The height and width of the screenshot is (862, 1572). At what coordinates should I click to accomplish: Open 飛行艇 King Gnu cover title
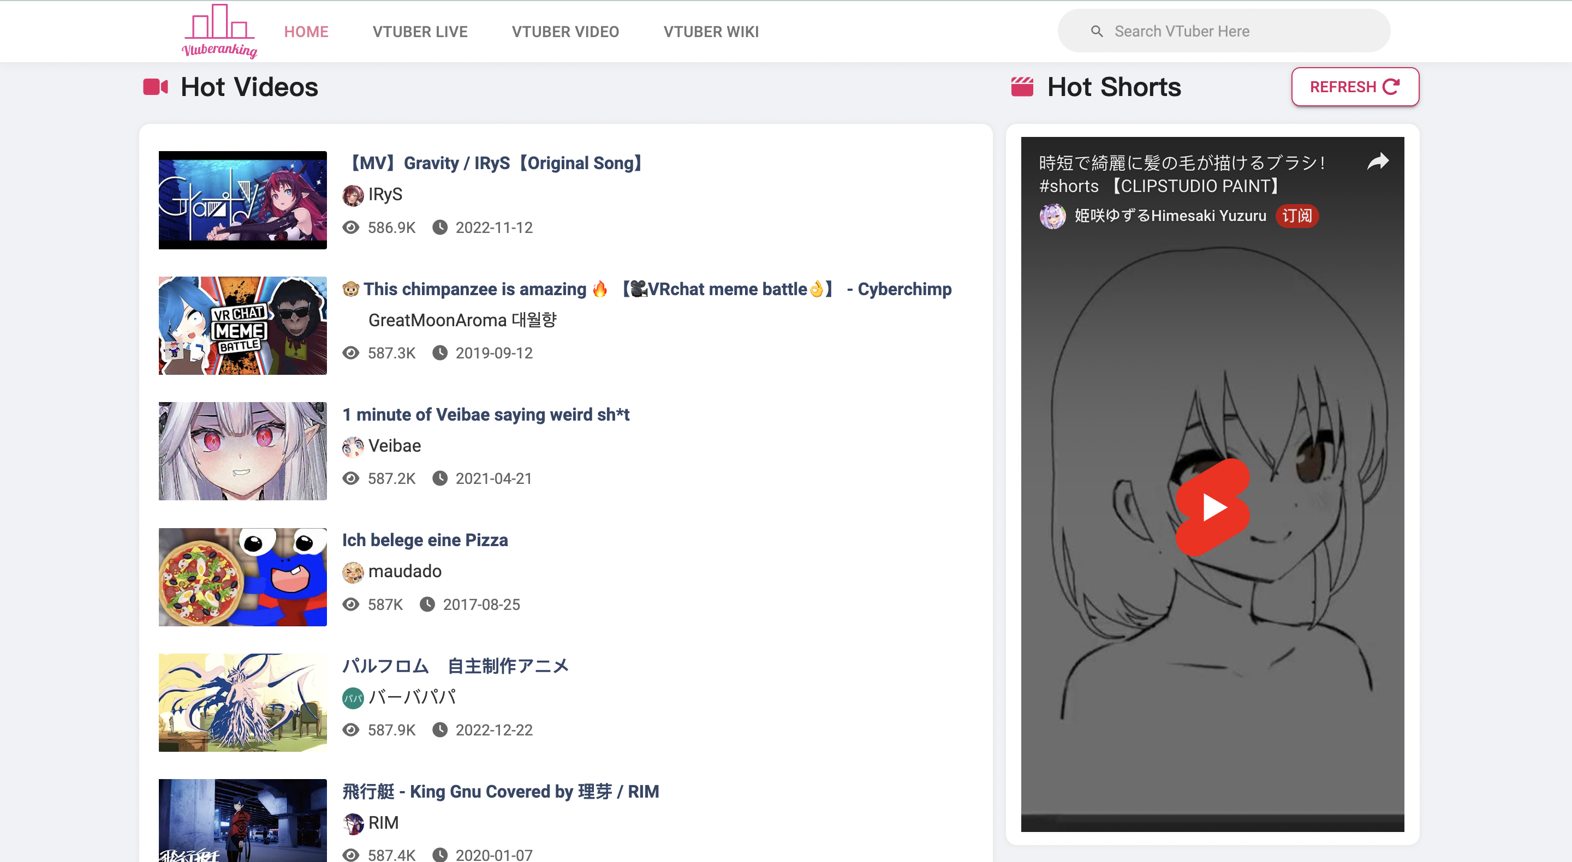[x=501, y=791]
